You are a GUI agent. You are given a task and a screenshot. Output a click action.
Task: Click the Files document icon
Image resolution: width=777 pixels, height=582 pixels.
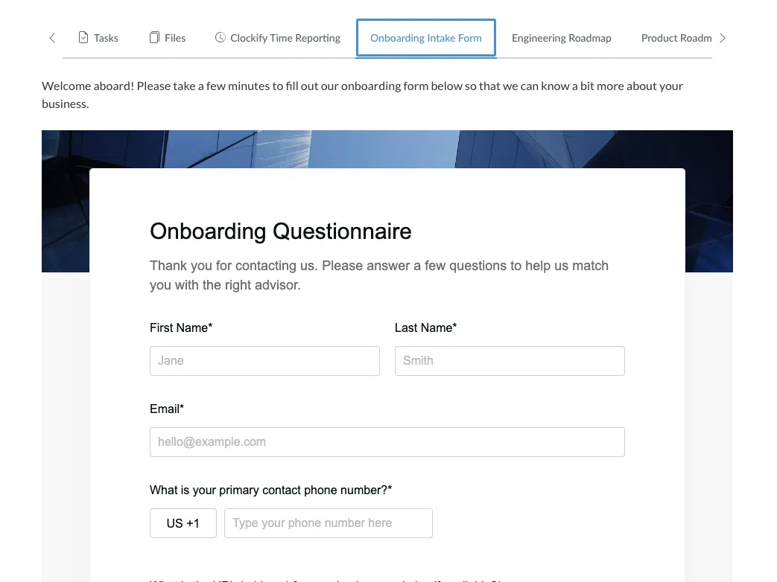point(154,38)
